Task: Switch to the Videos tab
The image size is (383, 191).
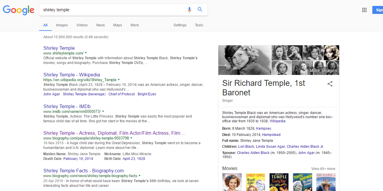Action: 82,25
